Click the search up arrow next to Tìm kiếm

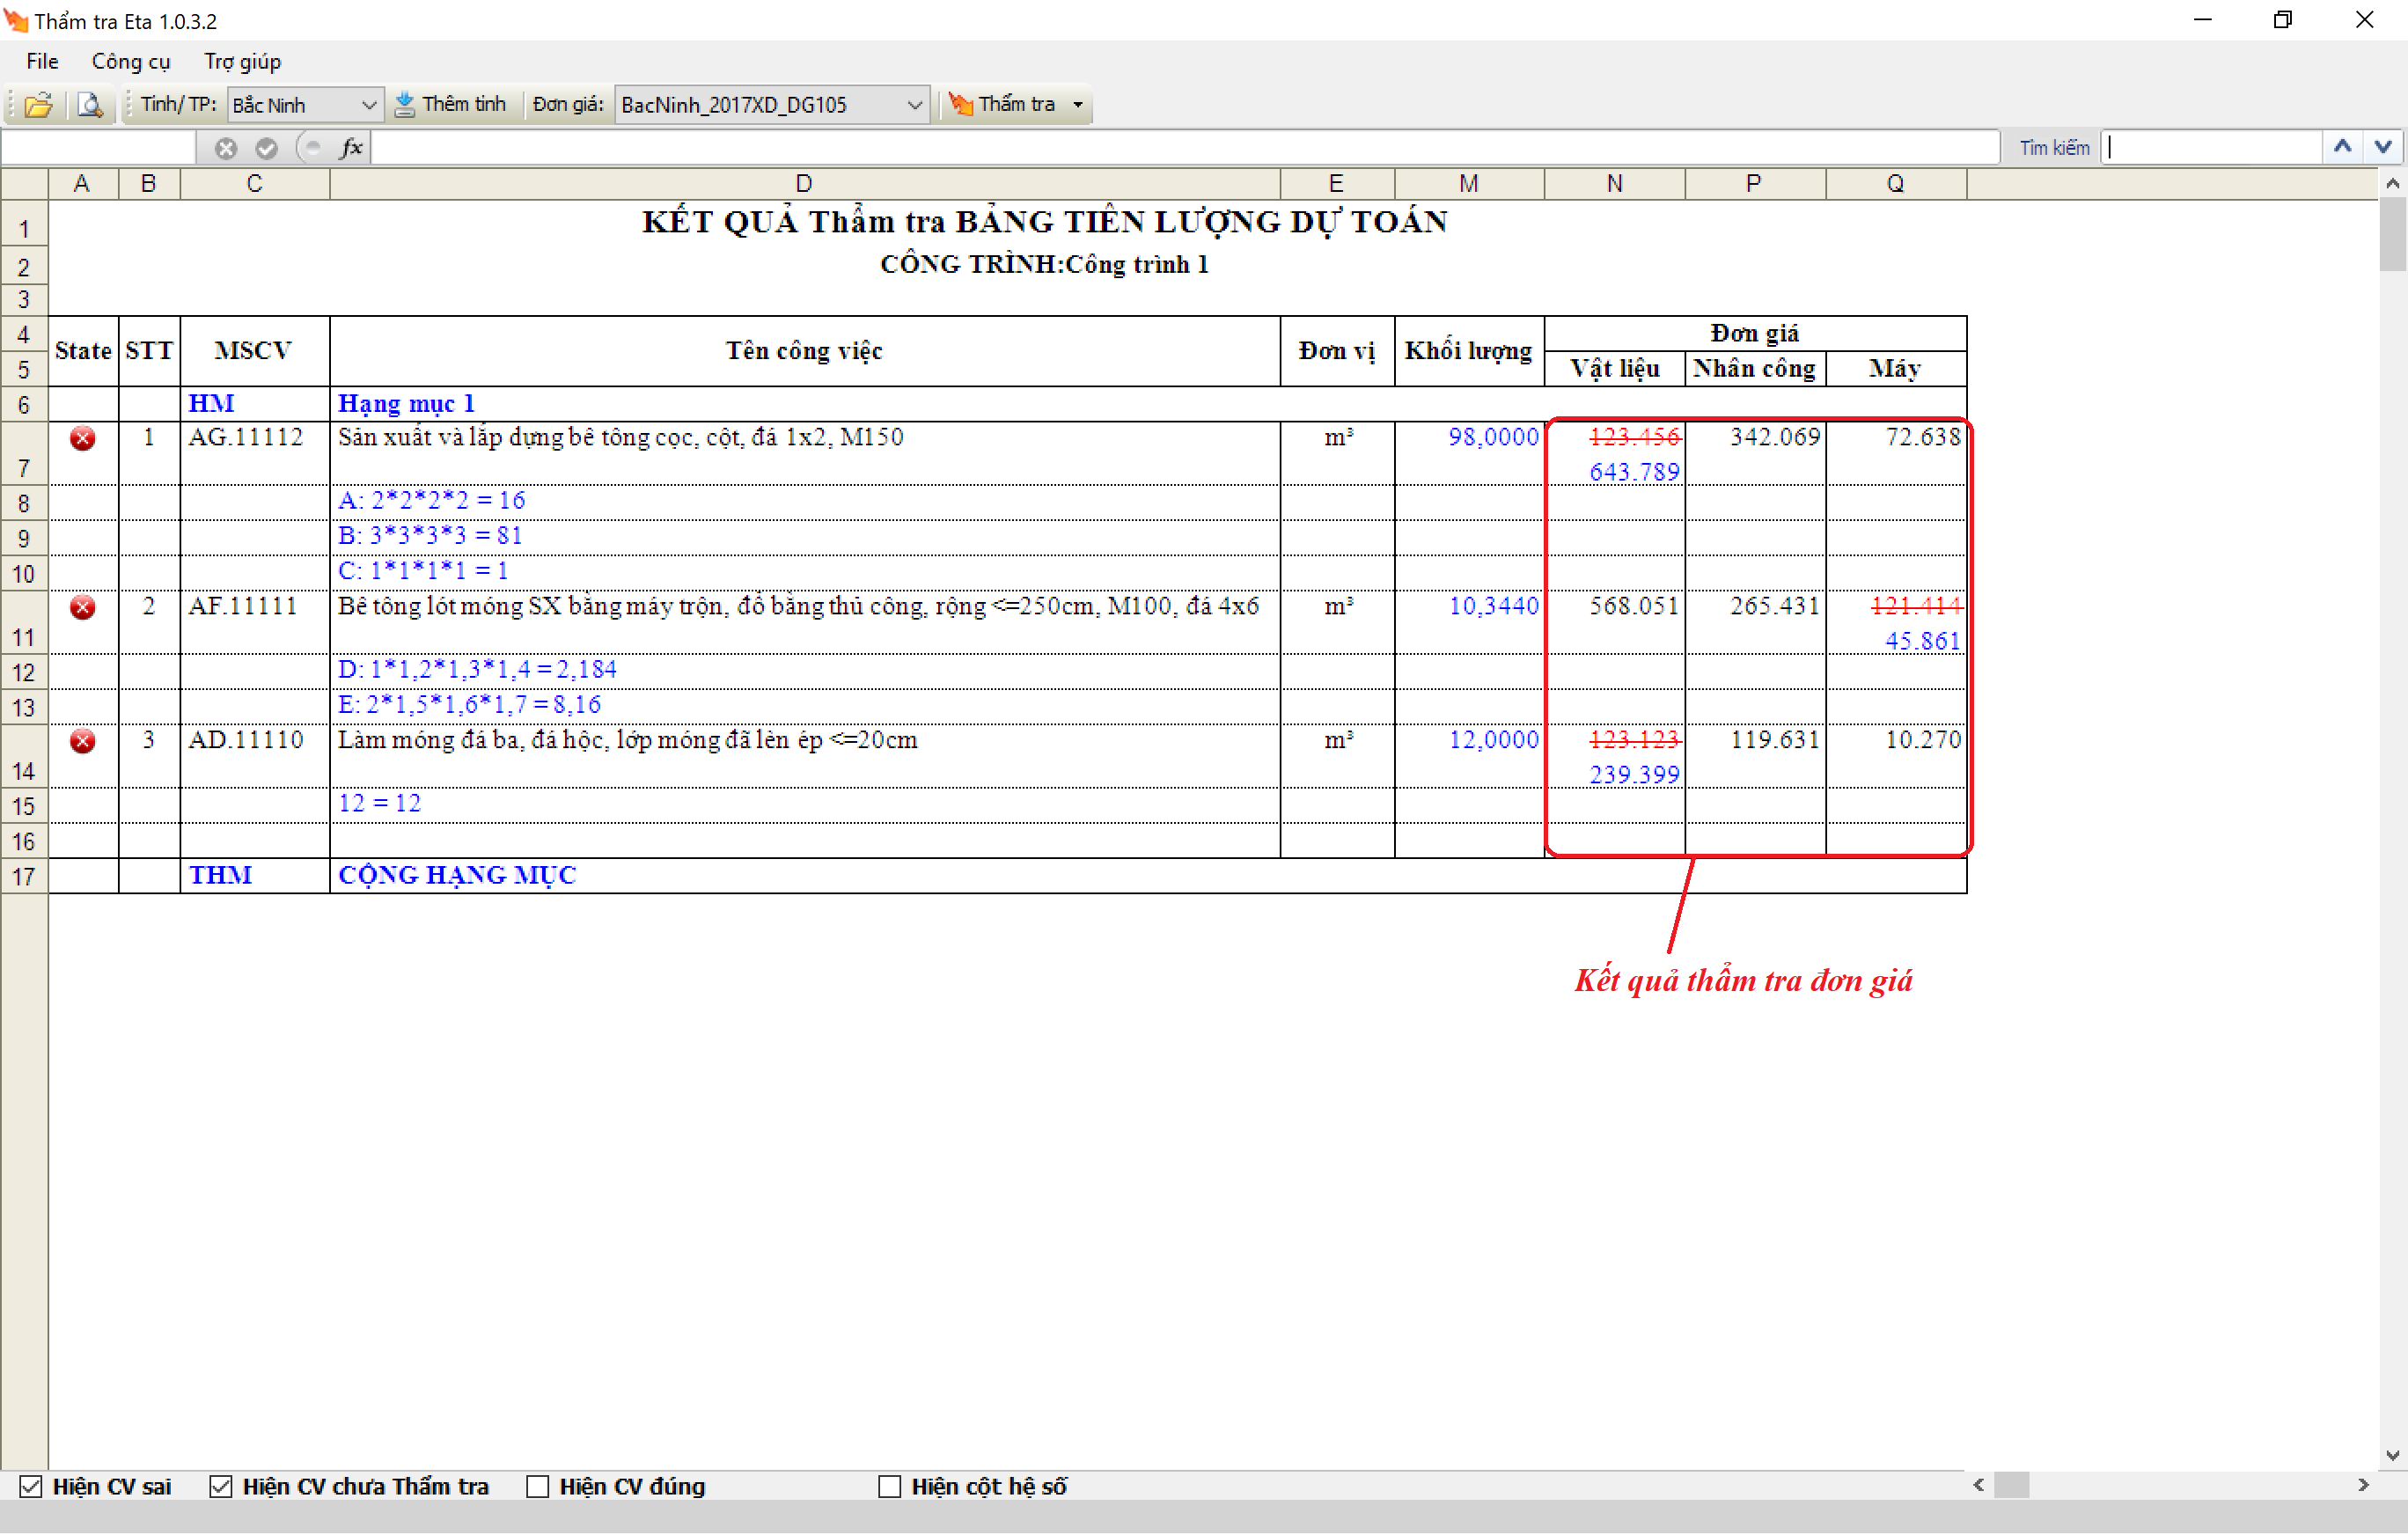pos(2342,147)
